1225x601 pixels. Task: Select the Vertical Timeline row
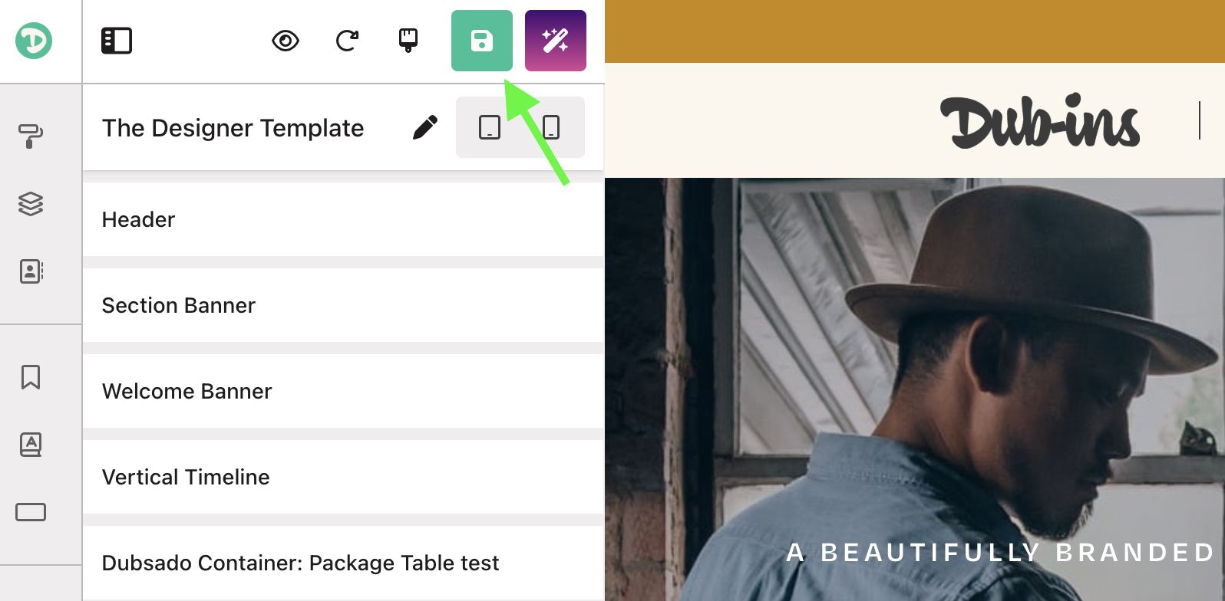(343, 477)
